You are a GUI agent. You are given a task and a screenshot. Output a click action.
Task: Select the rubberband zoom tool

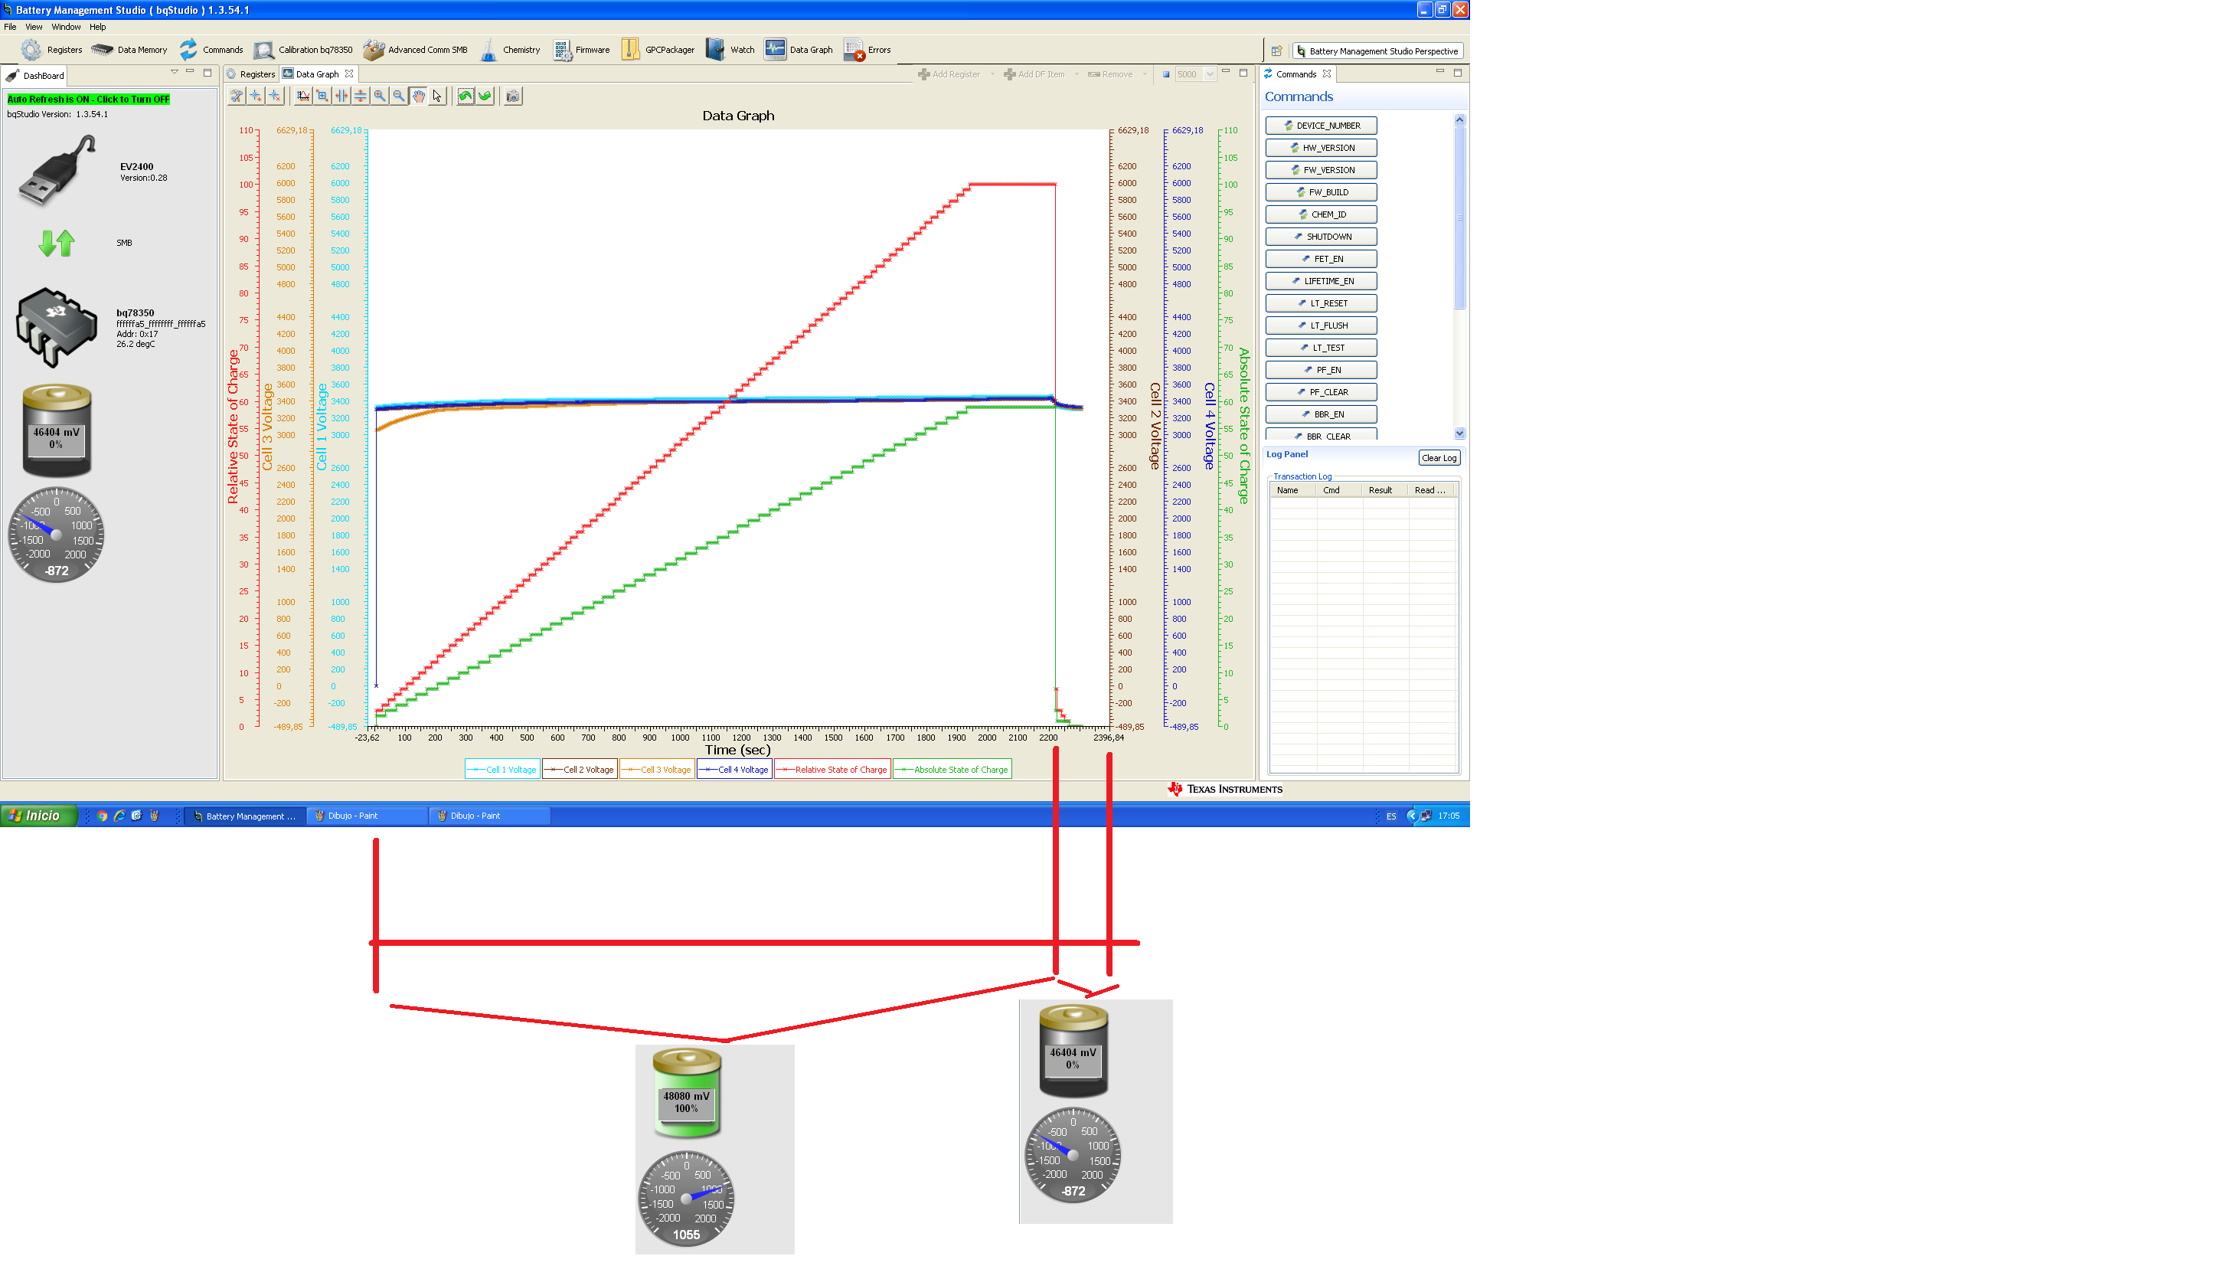(x=322, y=96)
